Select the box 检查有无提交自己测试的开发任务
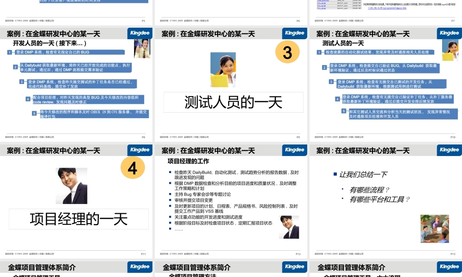 (x=392, y=84)
